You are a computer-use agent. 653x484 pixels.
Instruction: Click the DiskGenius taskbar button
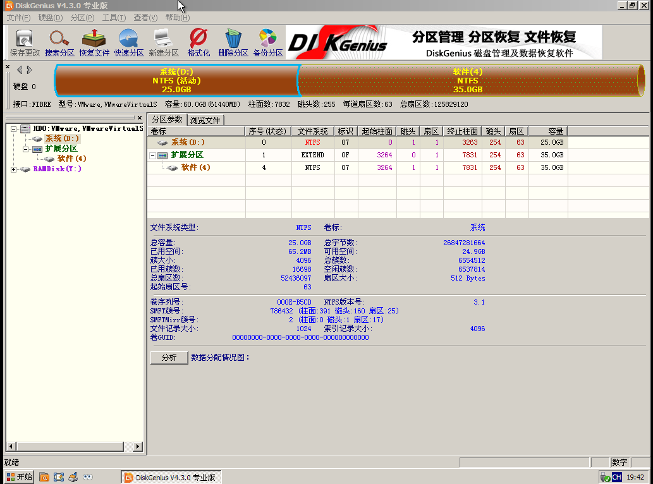pos(171,477)
